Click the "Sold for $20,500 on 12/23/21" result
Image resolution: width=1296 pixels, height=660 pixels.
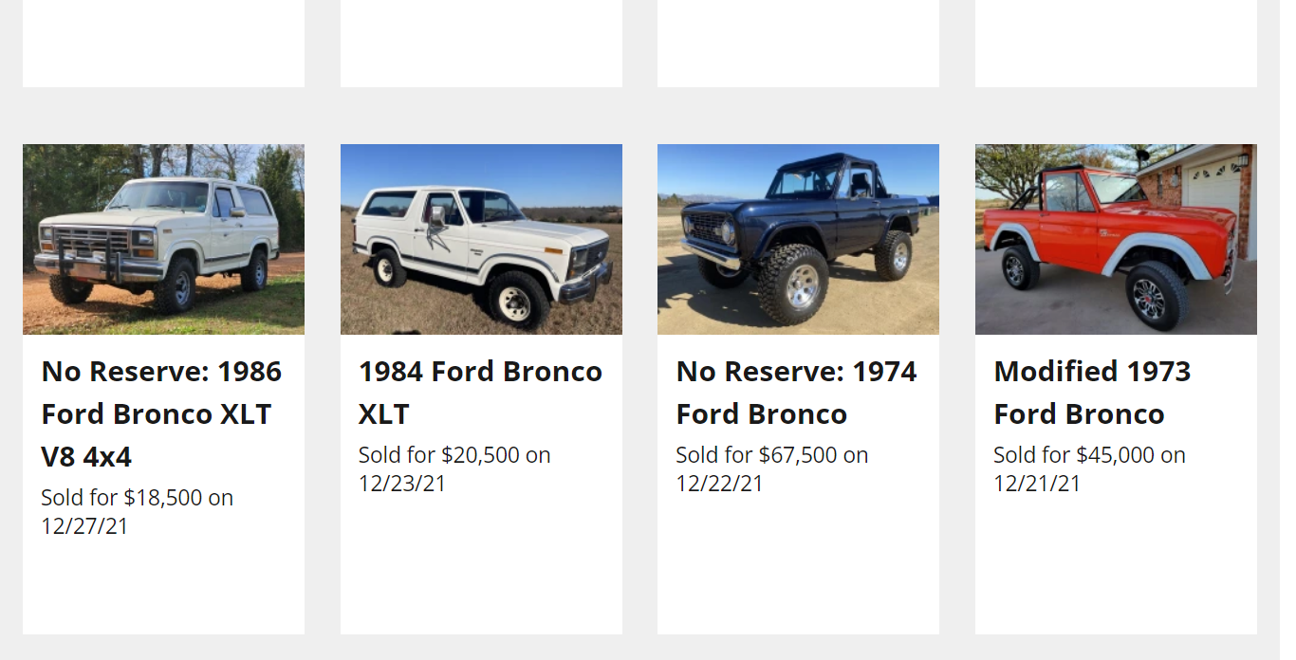[x=454, y=468]
